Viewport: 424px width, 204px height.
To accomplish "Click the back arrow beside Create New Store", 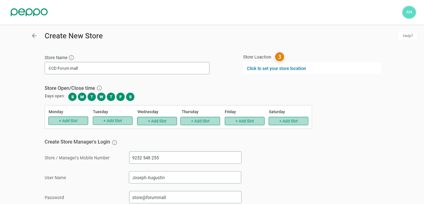I will click(34, 36).
